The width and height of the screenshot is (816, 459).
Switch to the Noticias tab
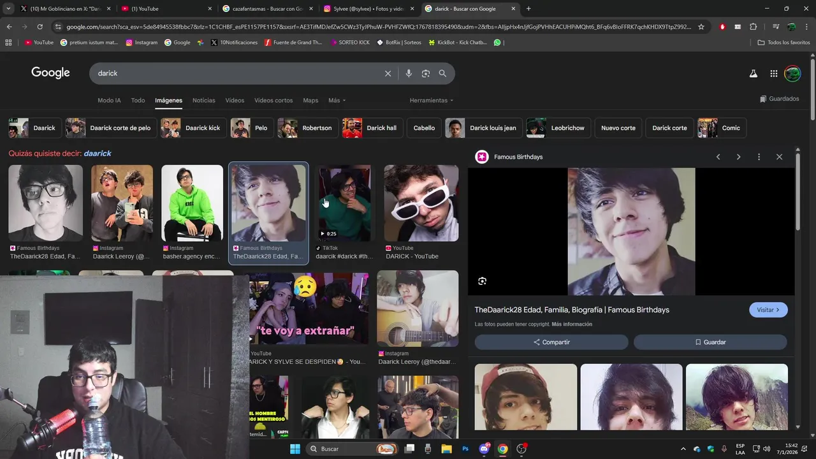click(x=204, y=101)
